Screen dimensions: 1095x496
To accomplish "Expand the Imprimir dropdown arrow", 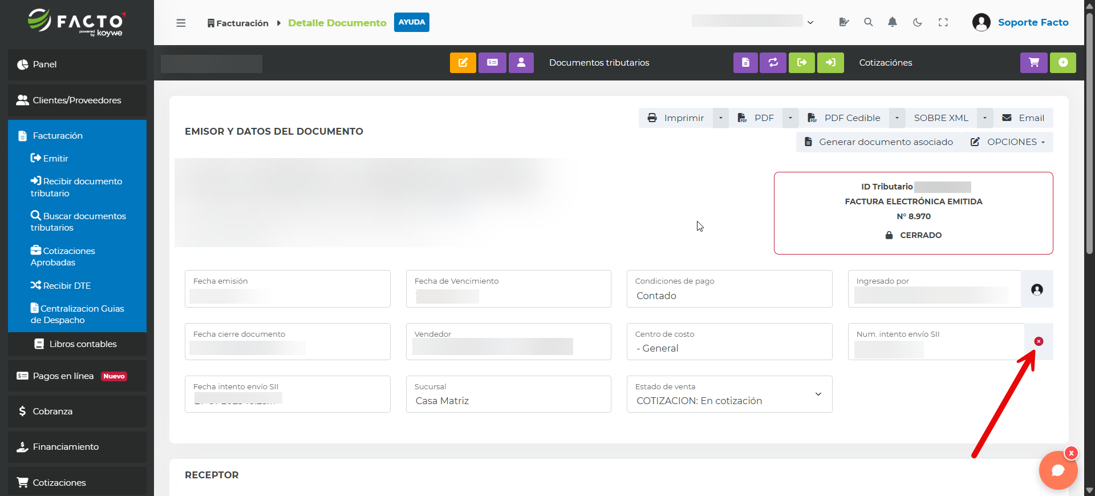I will (721, 118).
